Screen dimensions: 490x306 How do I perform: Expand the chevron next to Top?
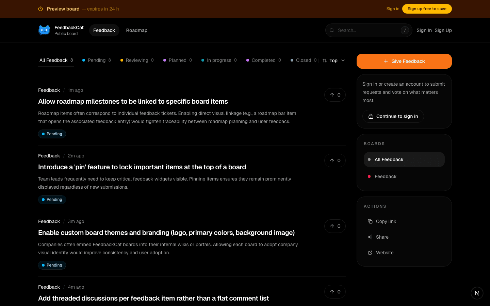343,61
